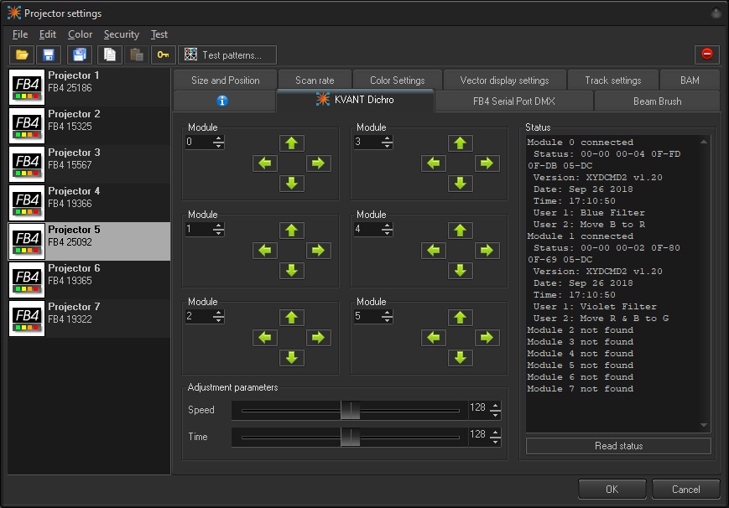Click the copy pages icon in toolbar
729x508 pixels.
pos(108,54)
